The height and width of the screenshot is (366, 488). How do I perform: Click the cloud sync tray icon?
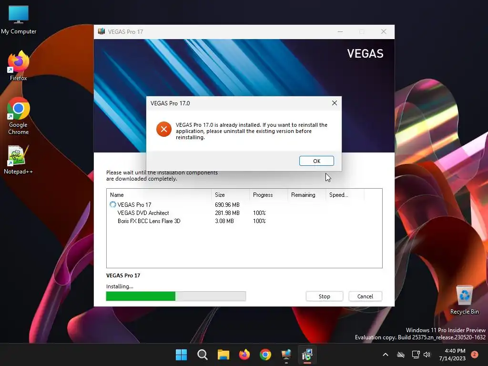click(401, 355)
